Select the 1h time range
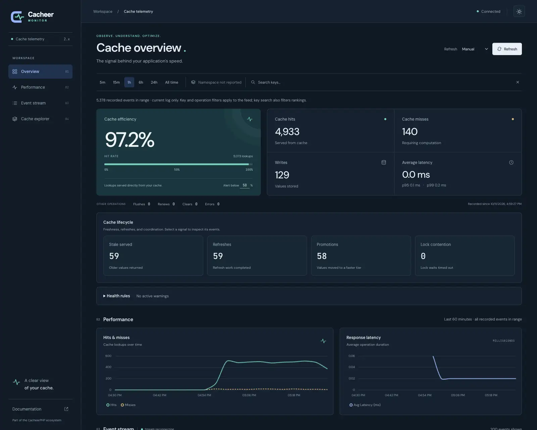The height and width of the screenshot is (430, 537). click(129, 82)
